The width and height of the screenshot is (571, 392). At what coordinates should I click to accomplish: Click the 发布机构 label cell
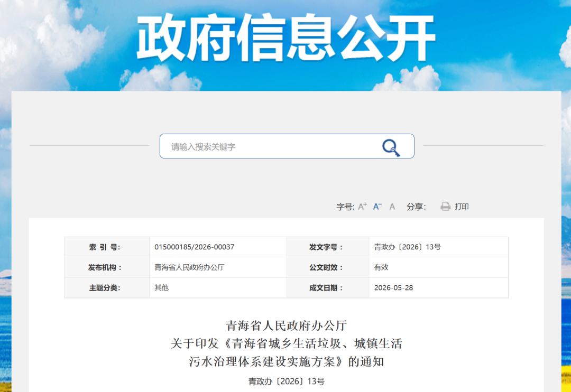[x=107, y=267]
